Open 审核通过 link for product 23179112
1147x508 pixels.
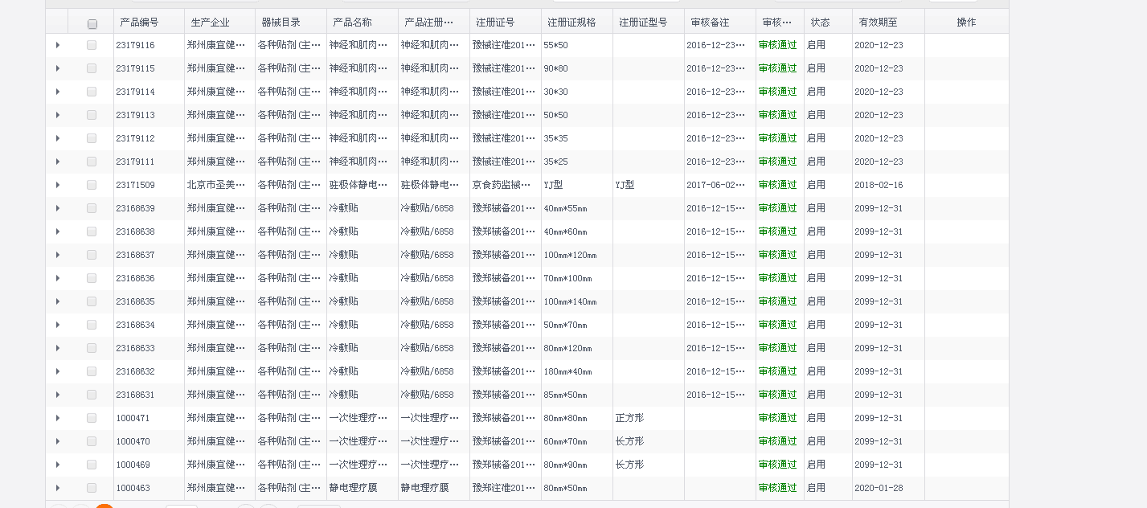tap(777, 138)
